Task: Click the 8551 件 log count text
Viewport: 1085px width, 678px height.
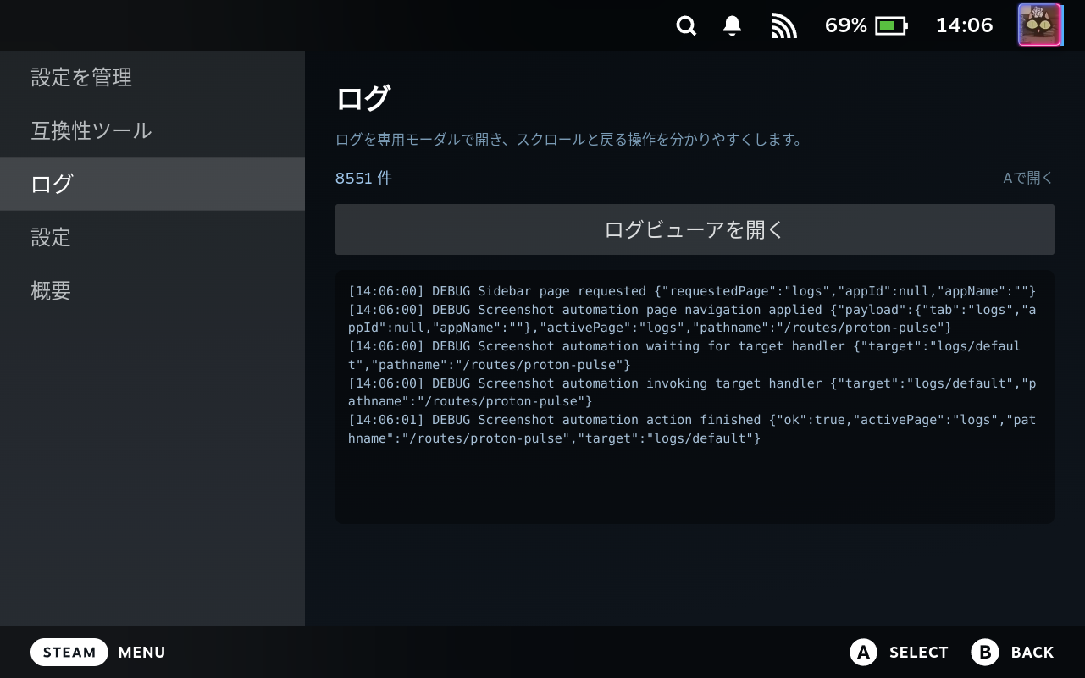Action: click(x=363, y=178)
